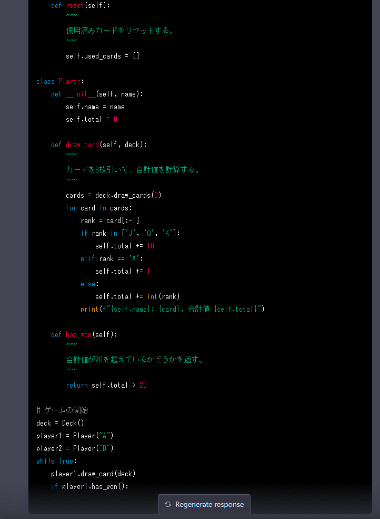
Task: Click the 'self.used_cards = []' line
Action: click(103, 56)
